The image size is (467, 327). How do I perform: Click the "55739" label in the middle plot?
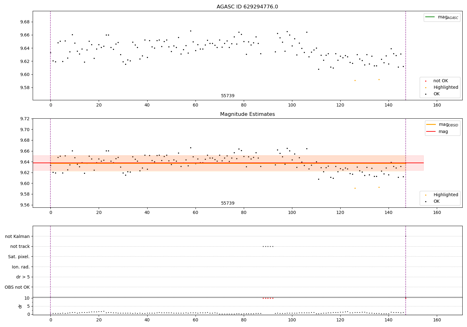coord(228,203)
